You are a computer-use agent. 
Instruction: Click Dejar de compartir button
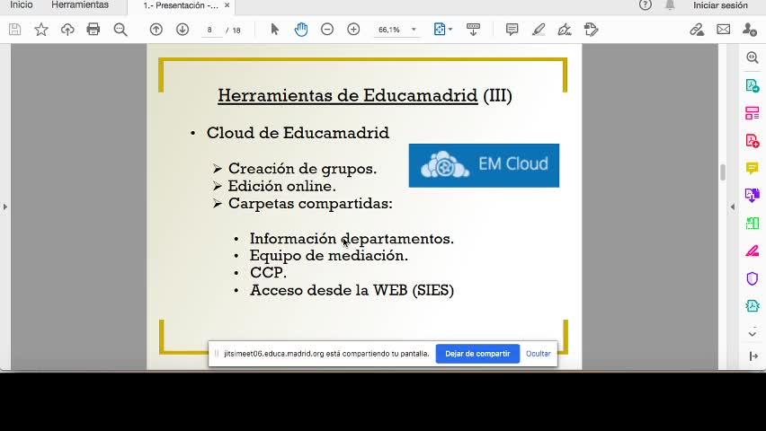point(477,354)
